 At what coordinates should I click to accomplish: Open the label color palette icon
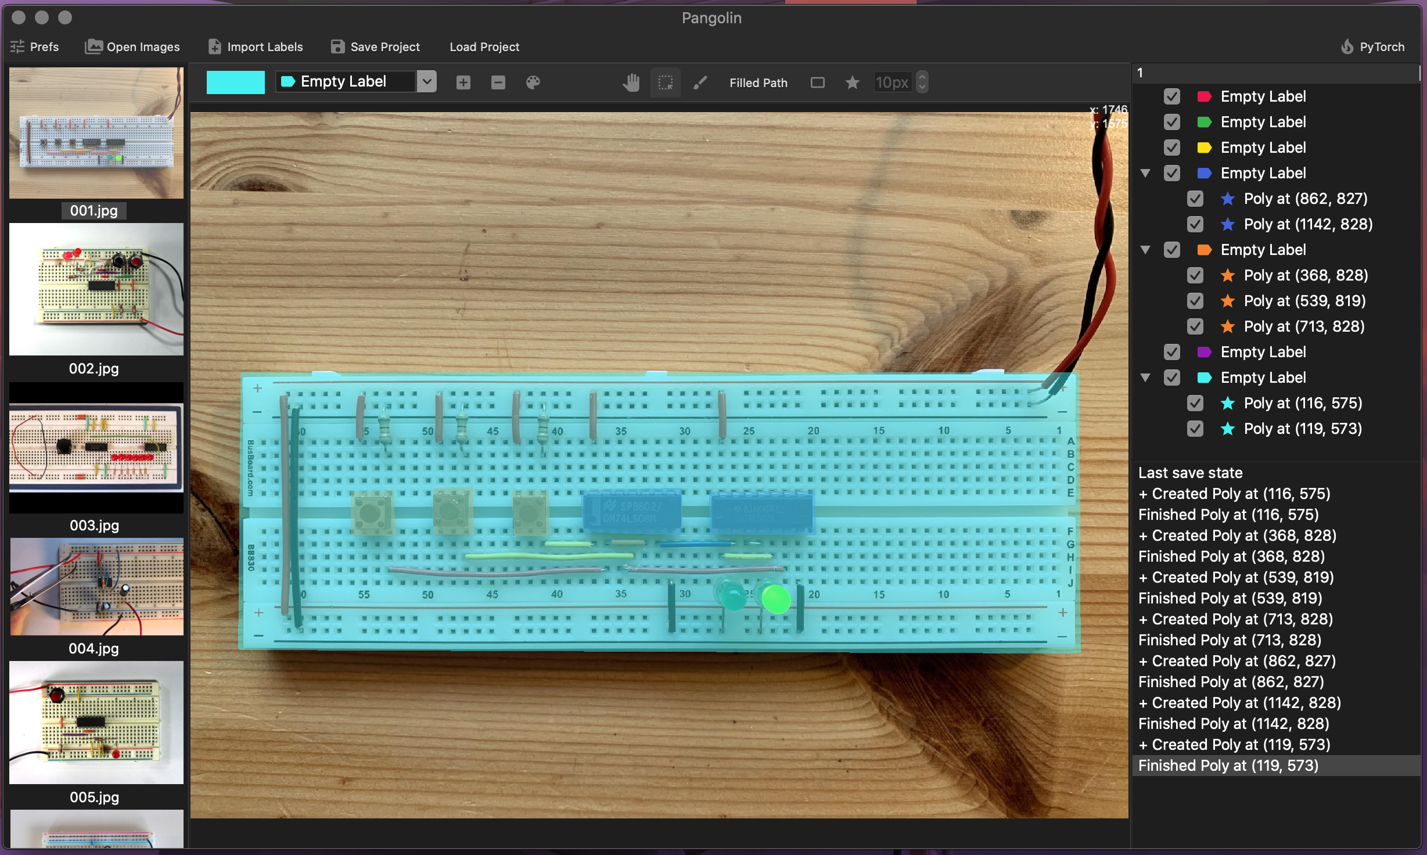(x=533, y=82)
